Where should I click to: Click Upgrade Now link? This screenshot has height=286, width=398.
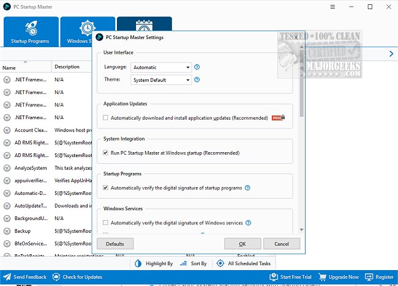coord(344,277)
